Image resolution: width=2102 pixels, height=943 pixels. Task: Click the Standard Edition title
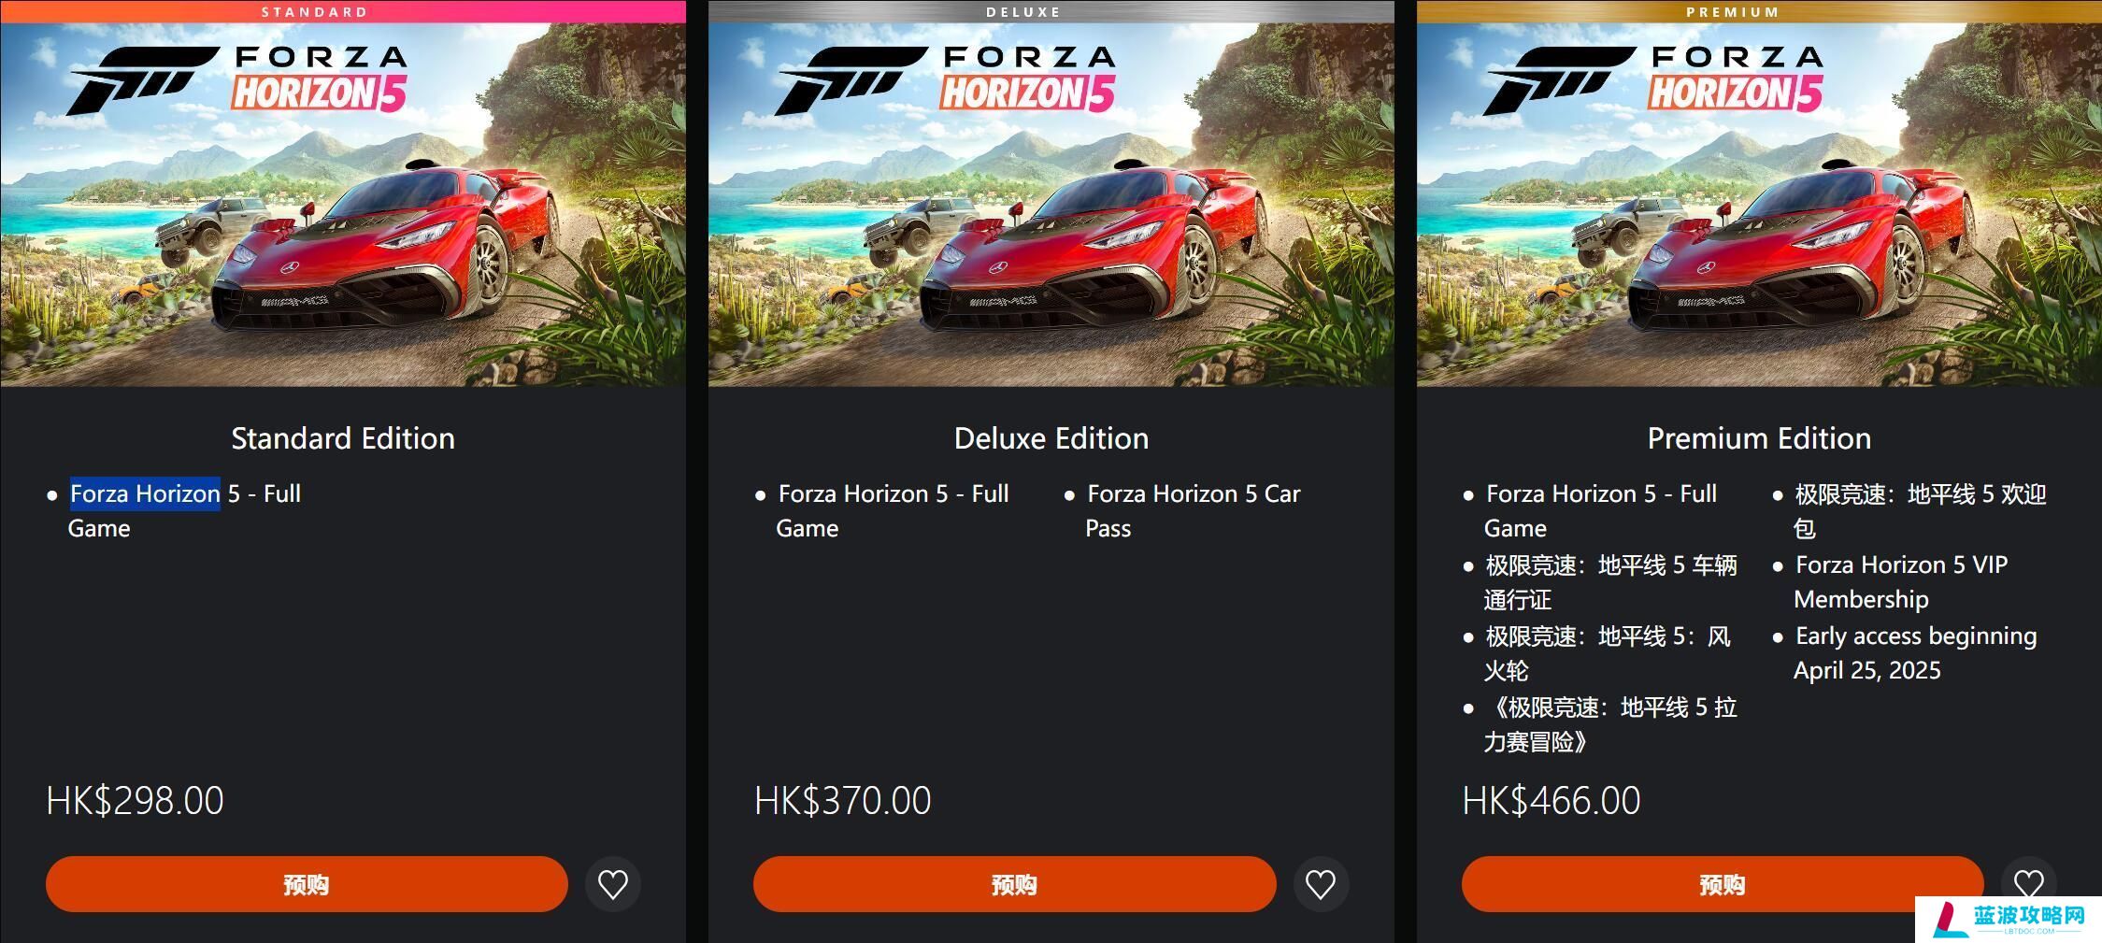point(343,438)
